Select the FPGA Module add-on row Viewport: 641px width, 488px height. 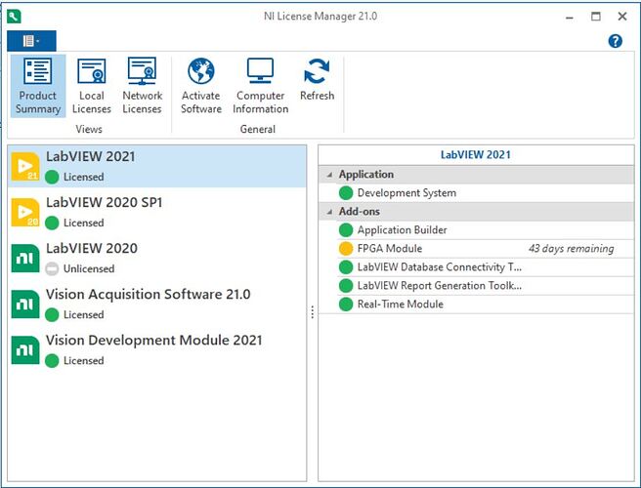(x=486, y=248)
